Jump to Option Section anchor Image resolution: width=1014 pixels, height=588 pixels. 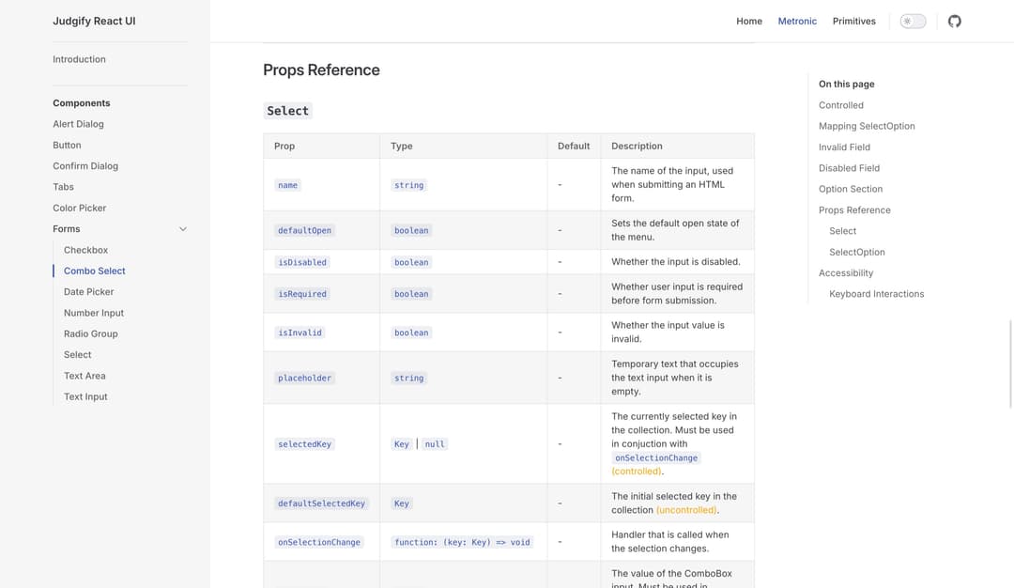851,189
